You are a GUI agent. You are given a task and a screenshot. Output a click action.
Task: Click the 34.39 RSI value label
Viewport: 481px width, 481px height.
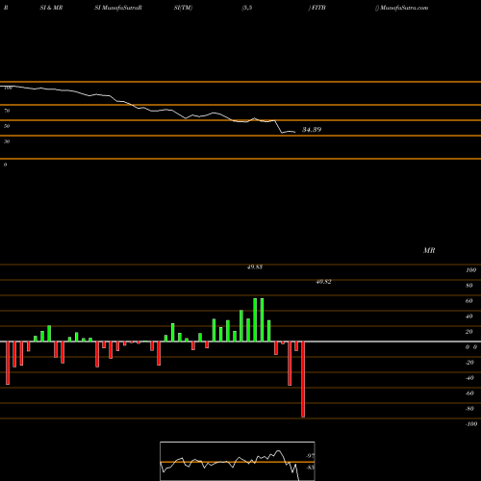pos(312,130)
